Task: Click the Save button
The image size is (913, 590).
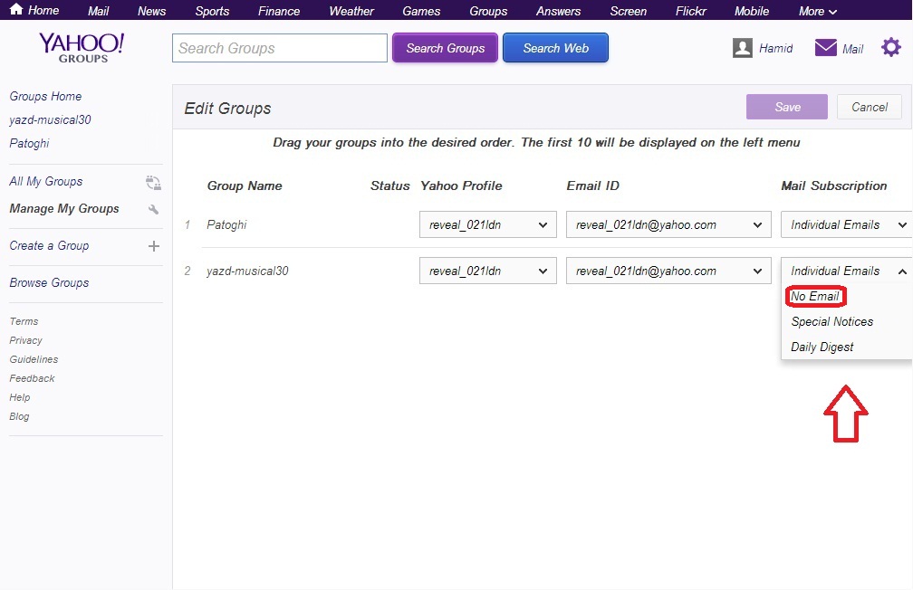Action: (786, 107)
